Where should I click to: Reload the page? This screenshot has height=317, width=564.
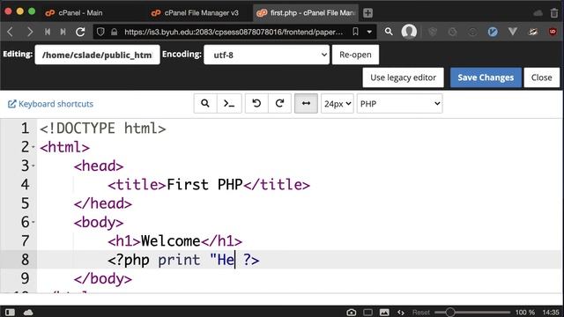[x=80, y=32]
